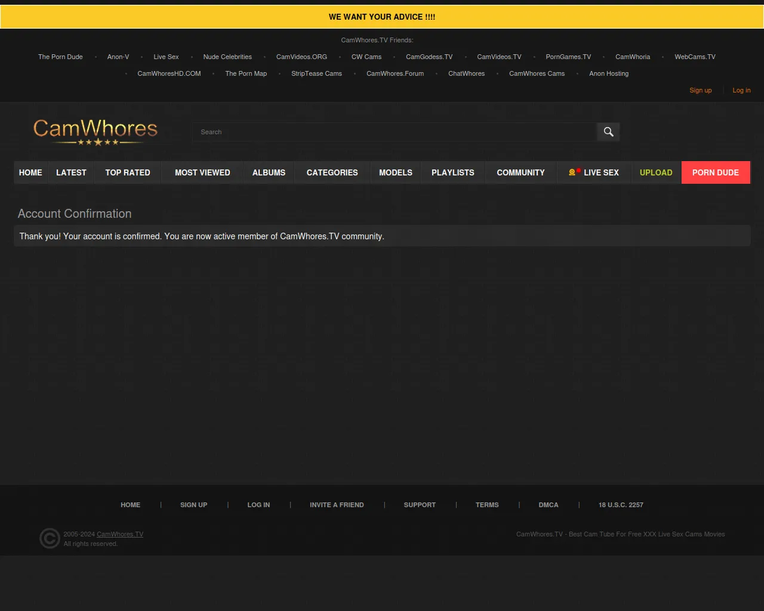
Task: Open the Most Viewed page
Action: point(202,172)
